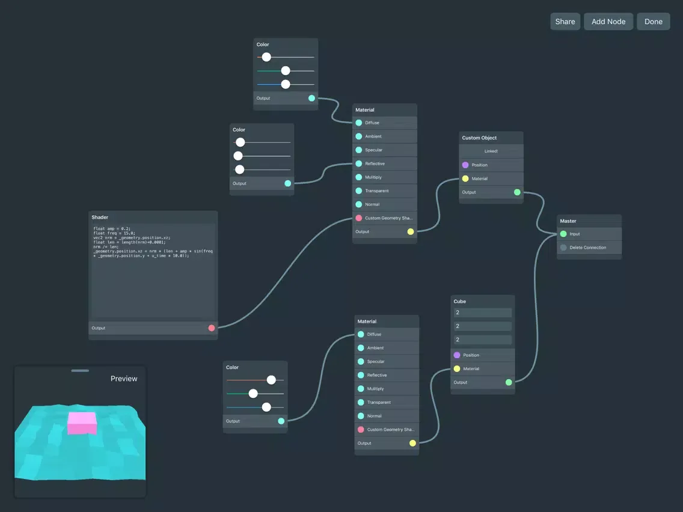Screen dimensions: 683x512
Task: Click the first size field in Cube node
Action: [483, 312]
